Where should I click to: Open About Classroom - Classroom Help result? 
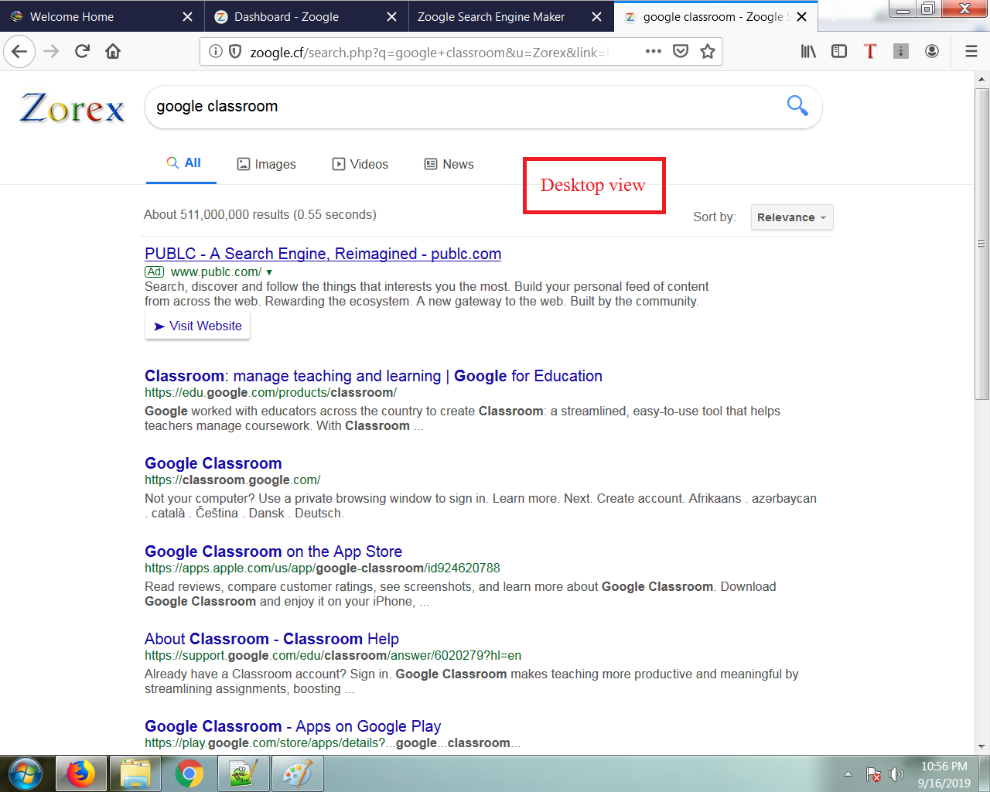271,639
